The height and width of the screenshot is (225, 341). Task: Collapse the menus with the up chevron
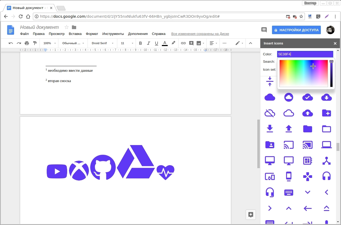coord(251,43)
